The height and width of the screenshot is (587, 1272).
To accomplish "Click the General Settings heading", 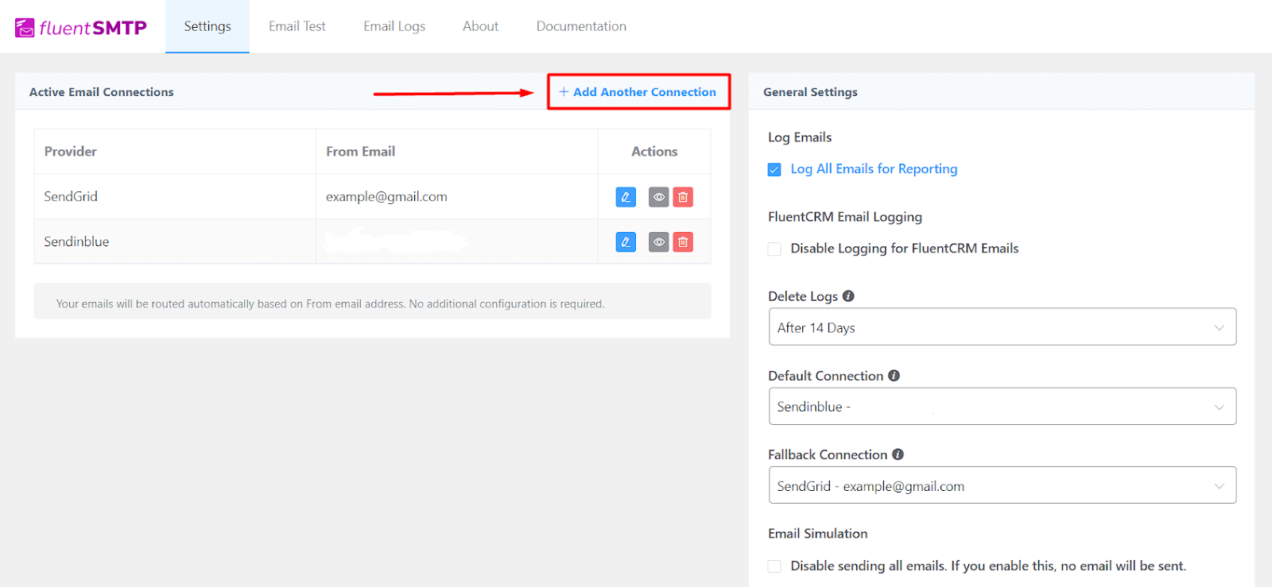I will pyautogui.click(x=810, y=92).
